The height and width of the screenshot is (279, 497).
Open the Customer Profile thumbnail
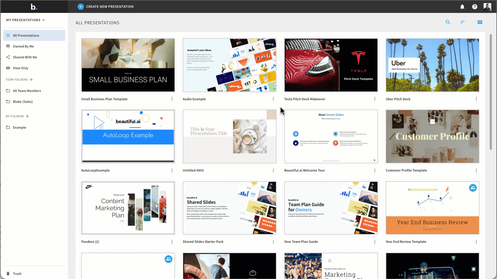[x=433, y=136]
